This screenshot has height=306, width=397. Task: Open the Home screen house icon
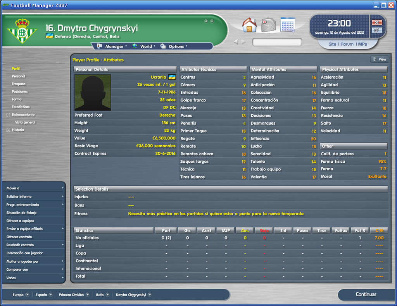(249, 25)
